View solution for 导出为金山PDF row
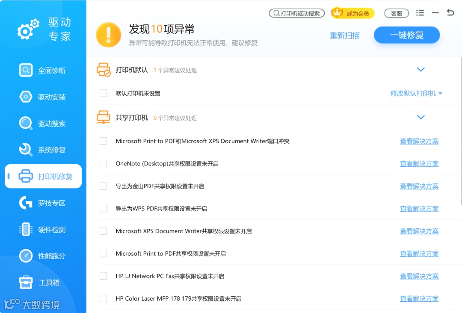The height and width of the screenshot is (313, 462). [x=419, y=186]
